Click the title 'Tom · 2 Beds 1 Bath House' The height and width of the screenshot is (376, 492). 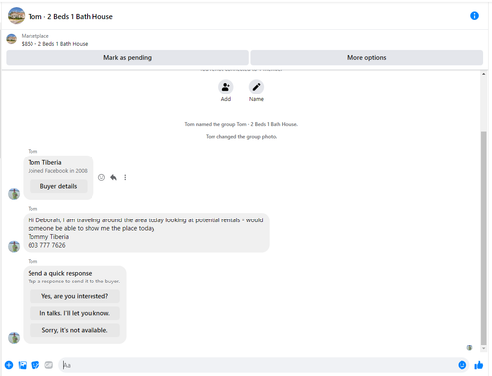click(x=70, y=17)
